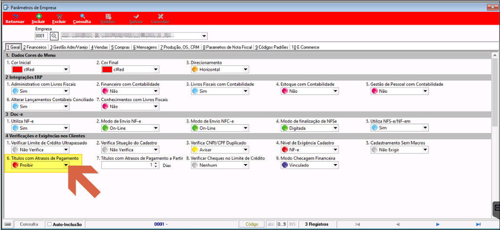The height and width of the screenshot is (230, 500).
Task: Open Verifica CNPJ/CPF Duplicado dropdown
Action: [246, 150]
